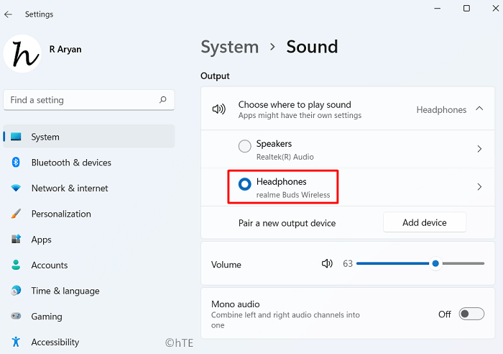Click the volume value 63

[348, 264]
